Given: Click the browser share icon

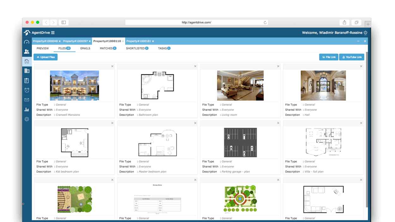Looking at the screenshot, I should pyautogui.click(x=344, y=22).
